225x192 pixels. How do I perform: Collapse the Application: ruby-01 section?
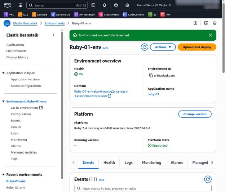coord(4,73)
